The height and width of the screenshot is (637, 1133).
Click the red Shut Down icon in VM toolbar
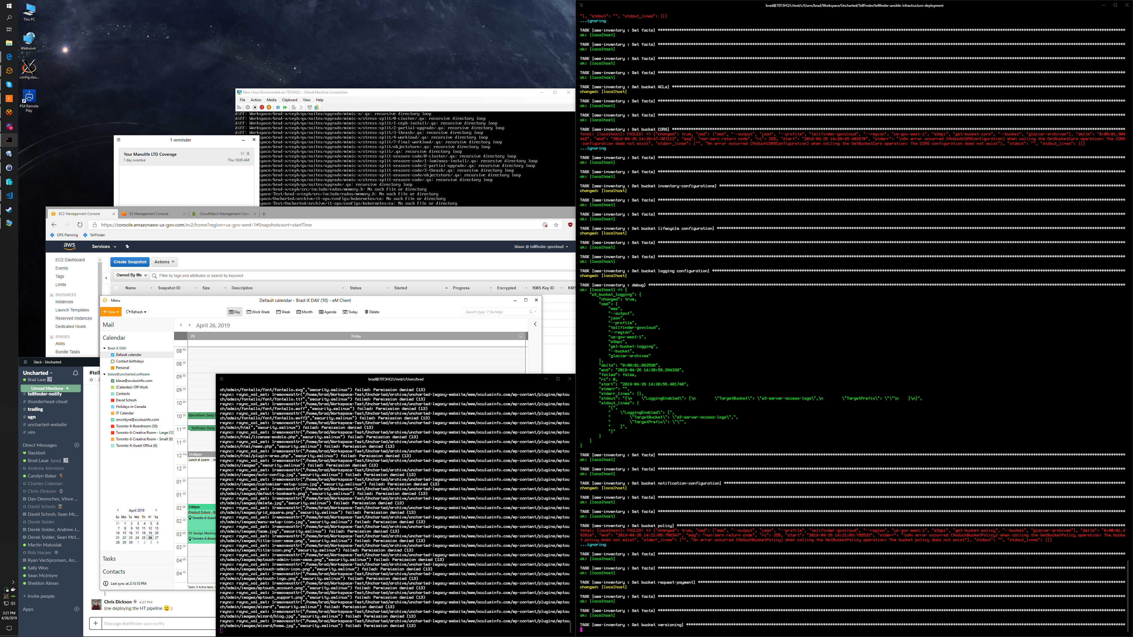point(262,107)
